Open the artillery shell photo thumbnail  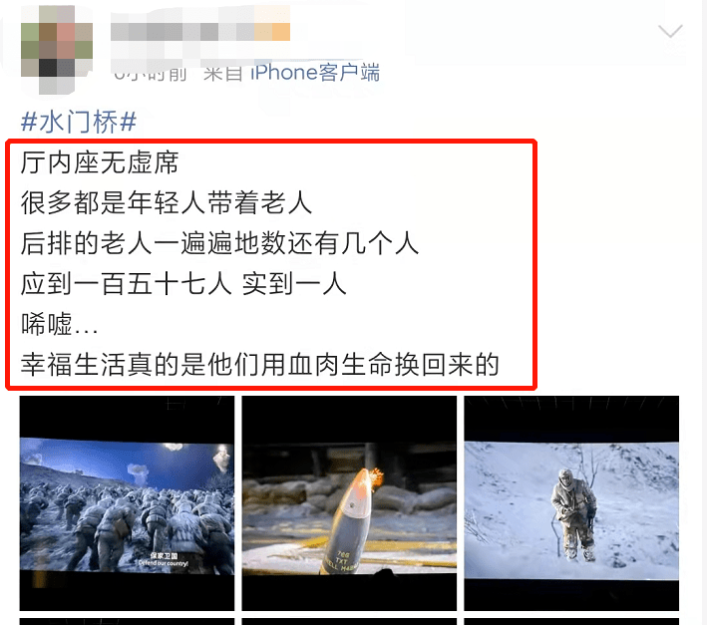point(349,502)
